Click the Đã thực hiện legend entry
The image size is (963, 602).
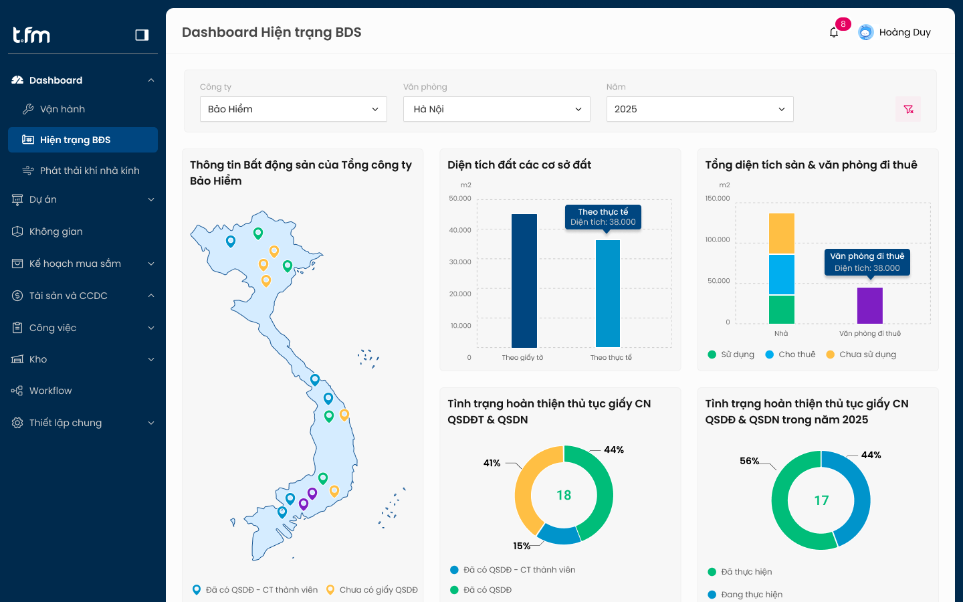point(740,572)
